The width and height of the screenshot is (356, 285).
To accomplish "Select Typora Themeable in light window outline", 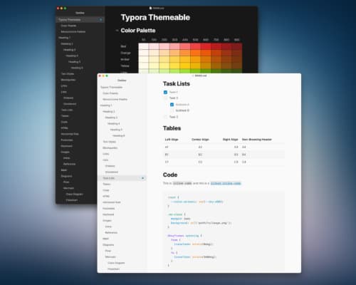I will [111, 88].
